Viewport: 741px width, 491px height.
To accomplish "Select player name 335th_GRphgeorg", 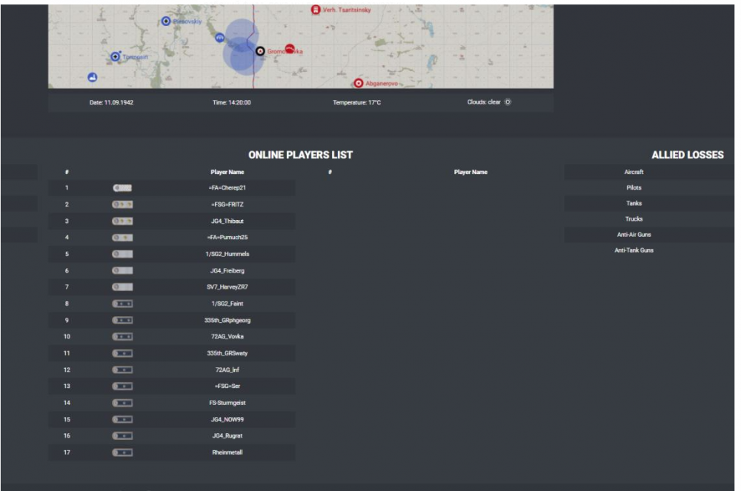I will [x=227, y=320].
